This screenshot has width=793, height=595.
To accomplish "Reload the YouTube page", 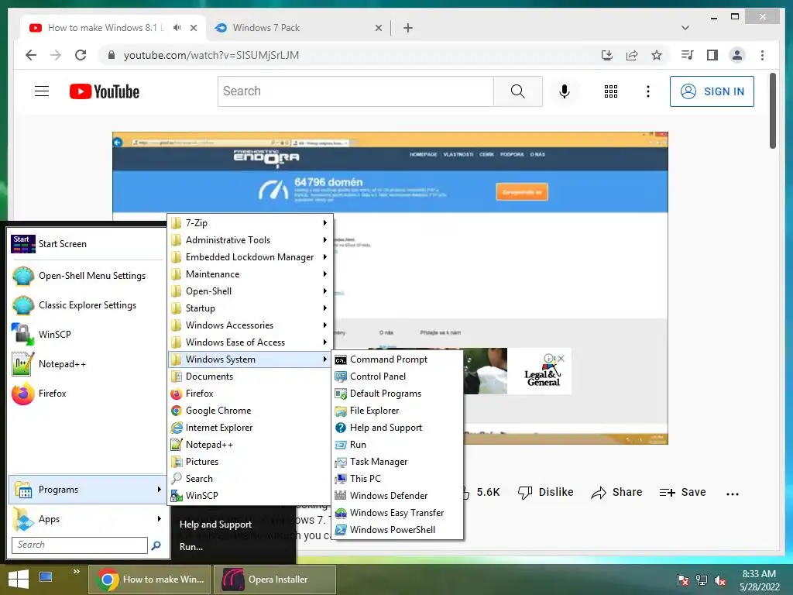I will [x=81, y=55].
